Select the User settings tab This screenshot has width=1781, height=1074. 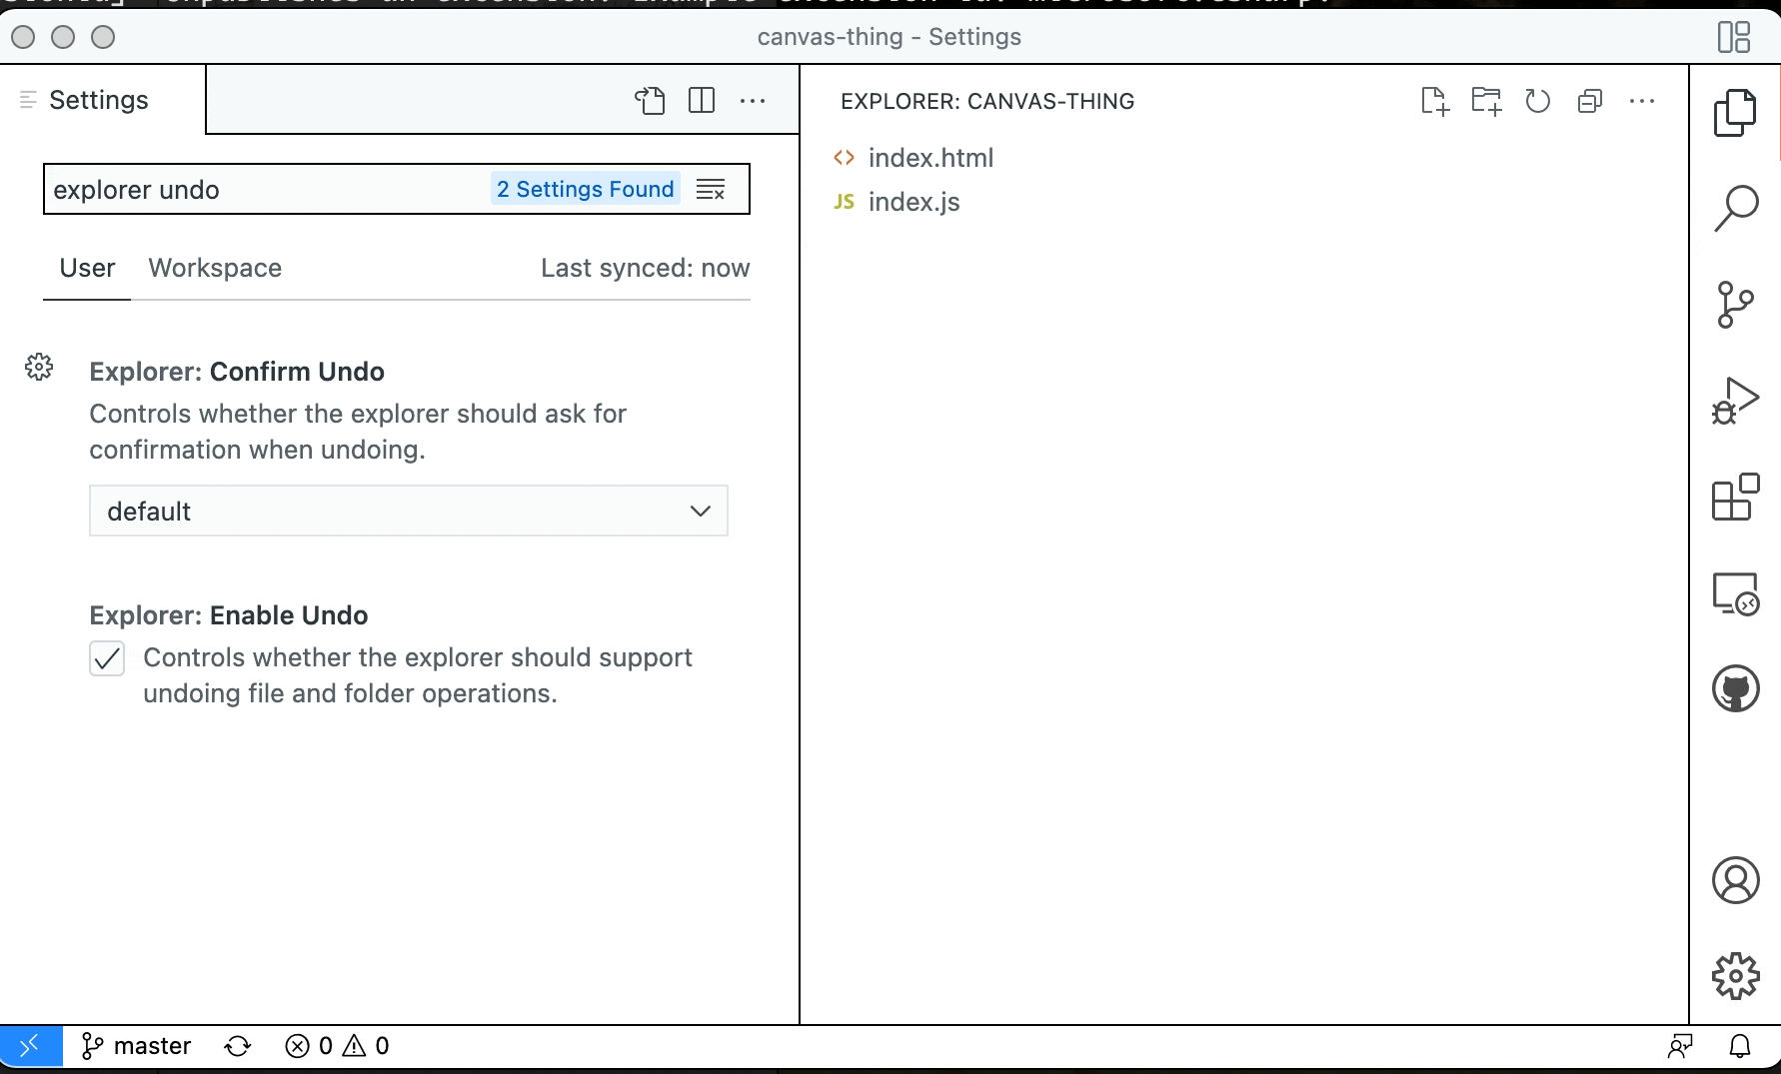pyautogui.click(x=87, y=268)
